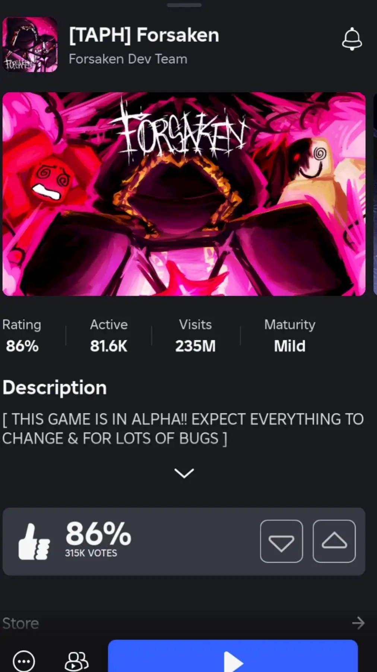Screen dimensions: 377x672
Task: Select the Store section label
Action: click(x=20, y=623)
